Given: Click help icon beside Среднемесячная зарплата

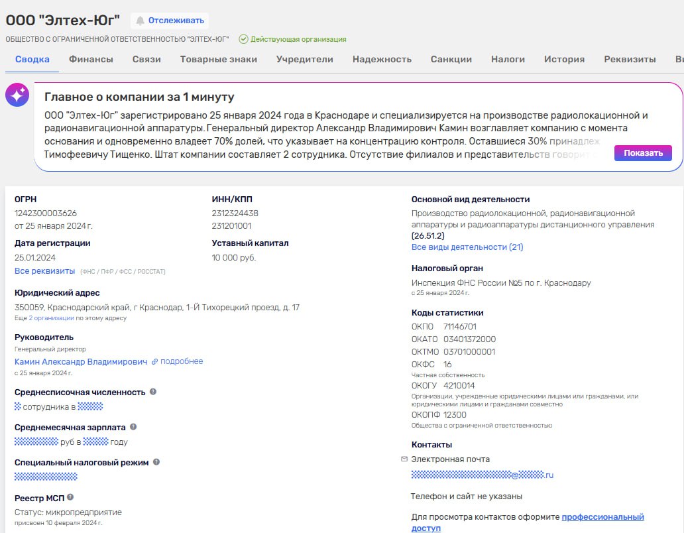Looking at the screenshot, I should 133,427.
